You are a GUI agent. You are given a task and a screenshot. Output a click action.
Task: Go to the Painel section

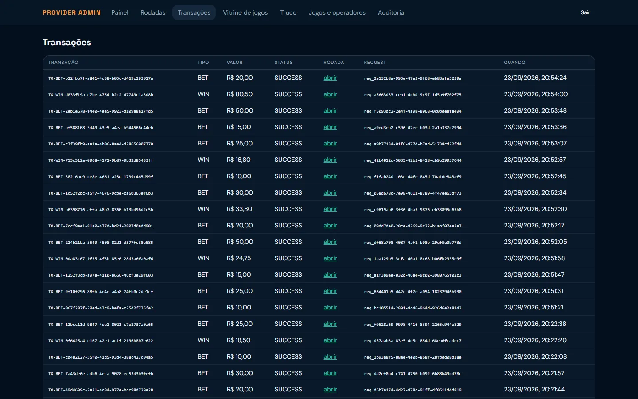point(120,12)
